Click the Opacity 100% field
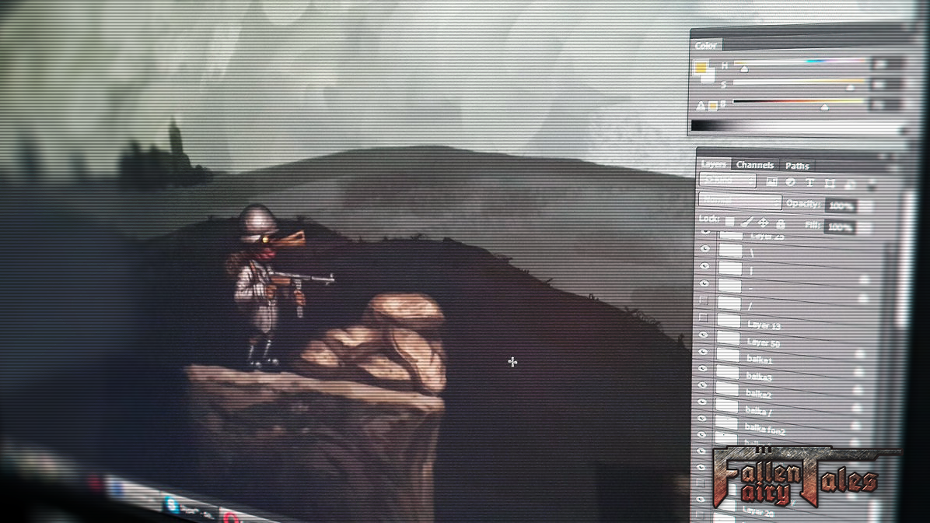The width and height of the screenshot is (930, 523). click(841, 206)
